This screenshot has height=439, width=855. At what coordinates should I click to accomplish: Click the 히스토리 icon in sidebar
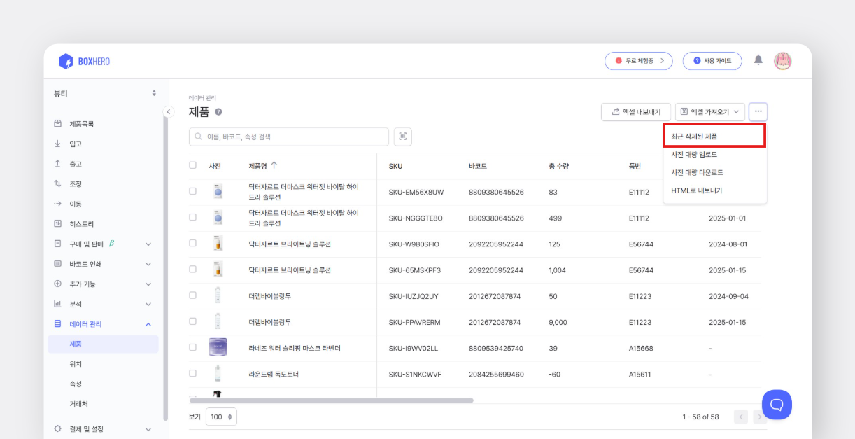[58, 224]
